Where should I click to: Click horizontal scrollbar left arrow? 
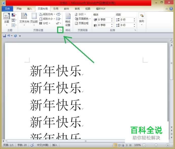(3, 141)
